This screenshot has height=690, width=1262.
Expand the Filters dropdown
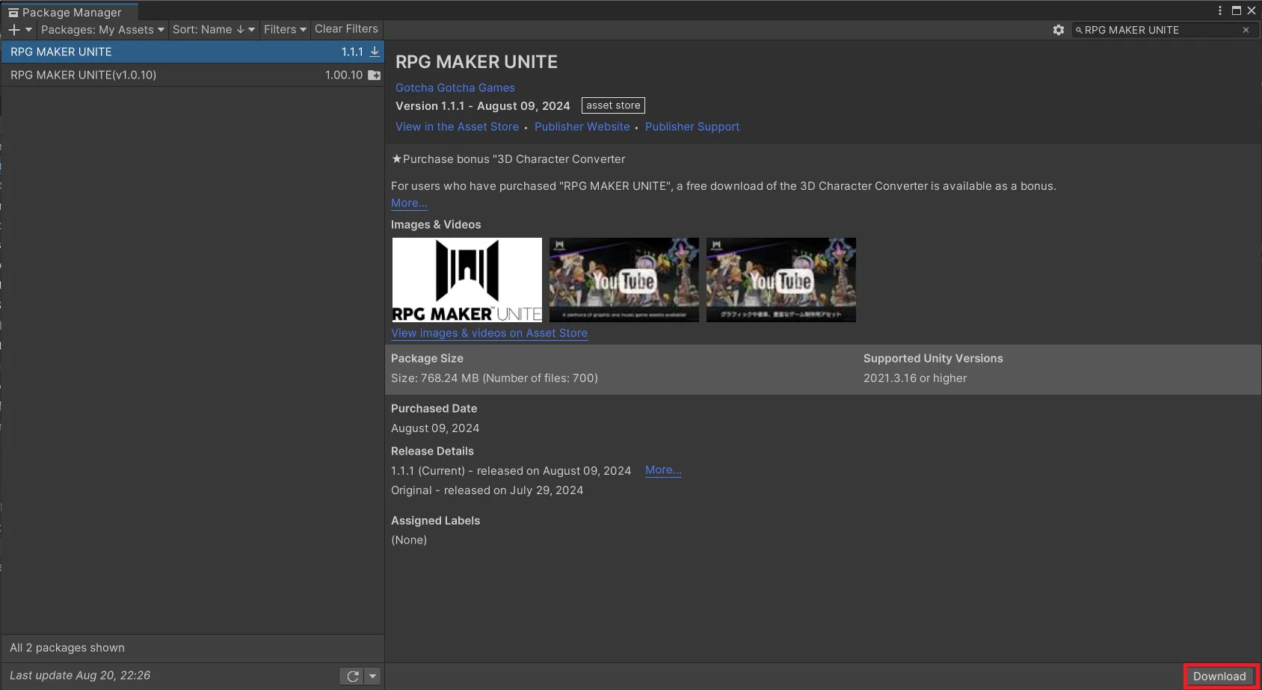pos(285,30)
